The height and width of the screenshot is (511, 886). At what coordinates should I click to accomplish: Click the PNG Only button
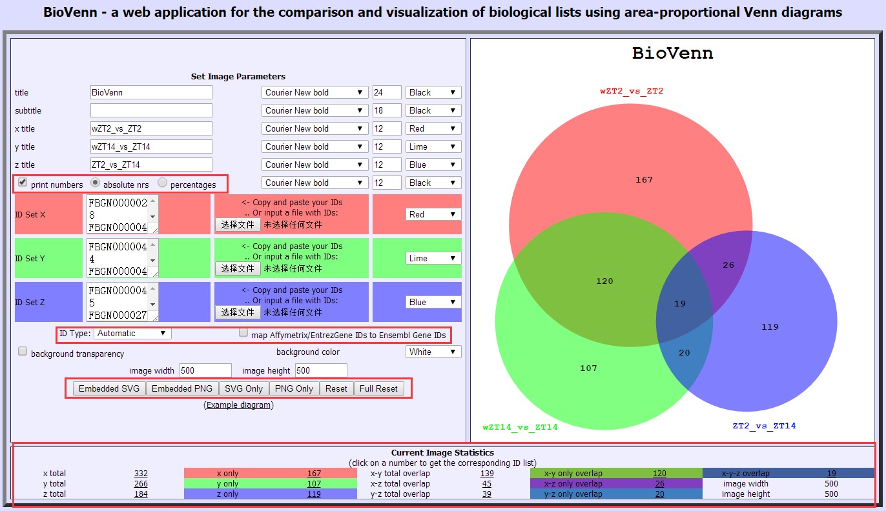click(x=294, y=388)
